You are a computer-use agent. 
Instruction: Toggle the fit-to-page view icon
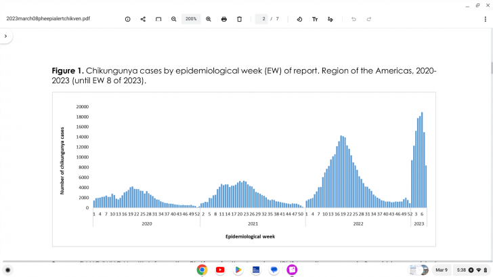click(x=158, y=19)
